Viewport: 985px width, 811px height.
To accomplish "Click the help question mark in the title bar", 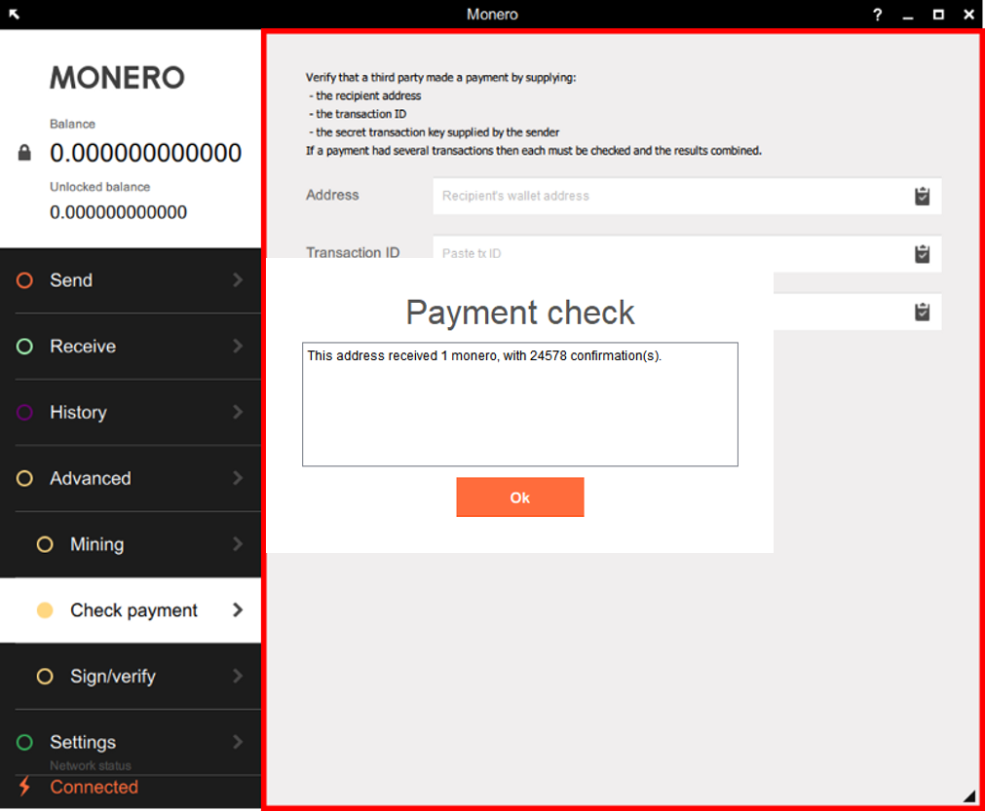I will click(x=878, y=15).
